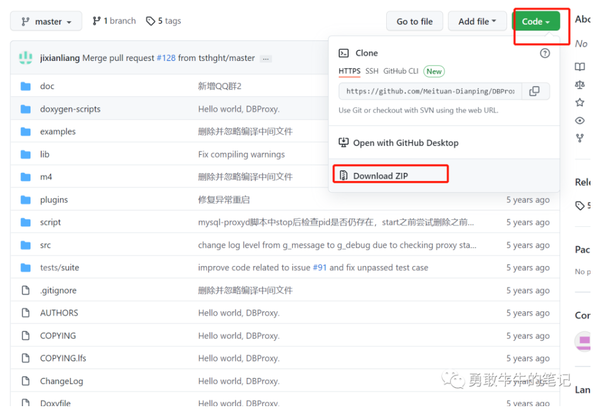The image size is (594, 412).
Task: Click the forks icon in sidebar
Action: click(579, 138)
